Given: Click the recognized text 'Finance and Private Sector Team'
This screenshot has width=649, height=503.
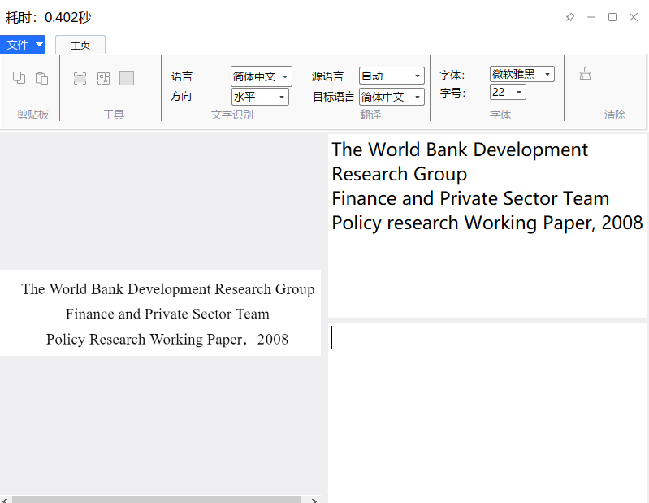Looking at the screenshot, I should click(x=470, y=198).
